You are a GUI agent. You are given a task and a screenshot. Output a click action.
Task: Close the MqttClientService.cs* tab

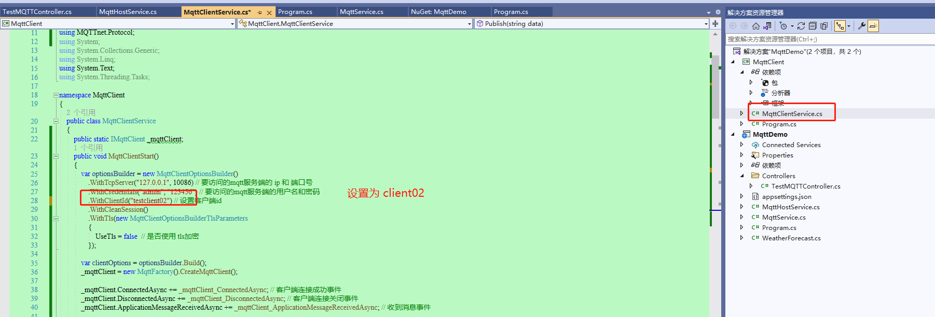(x=269, y=12)
